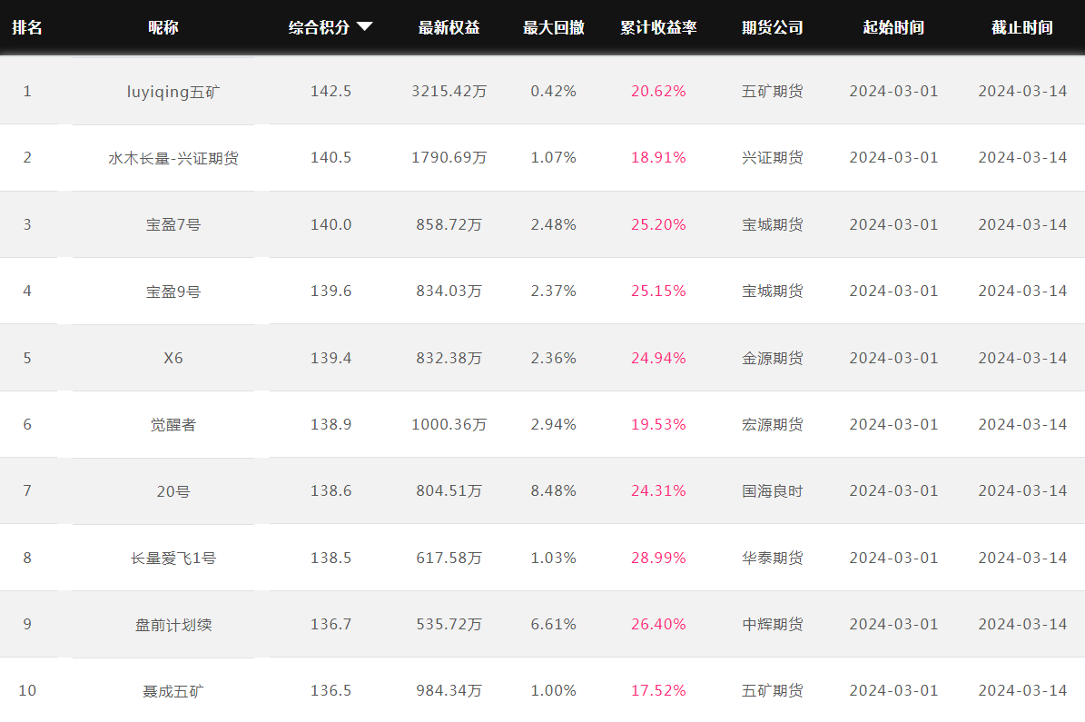This screenshot has height=722, width=1085.
Task: Select score value 140.5
Action: [330, 158]
